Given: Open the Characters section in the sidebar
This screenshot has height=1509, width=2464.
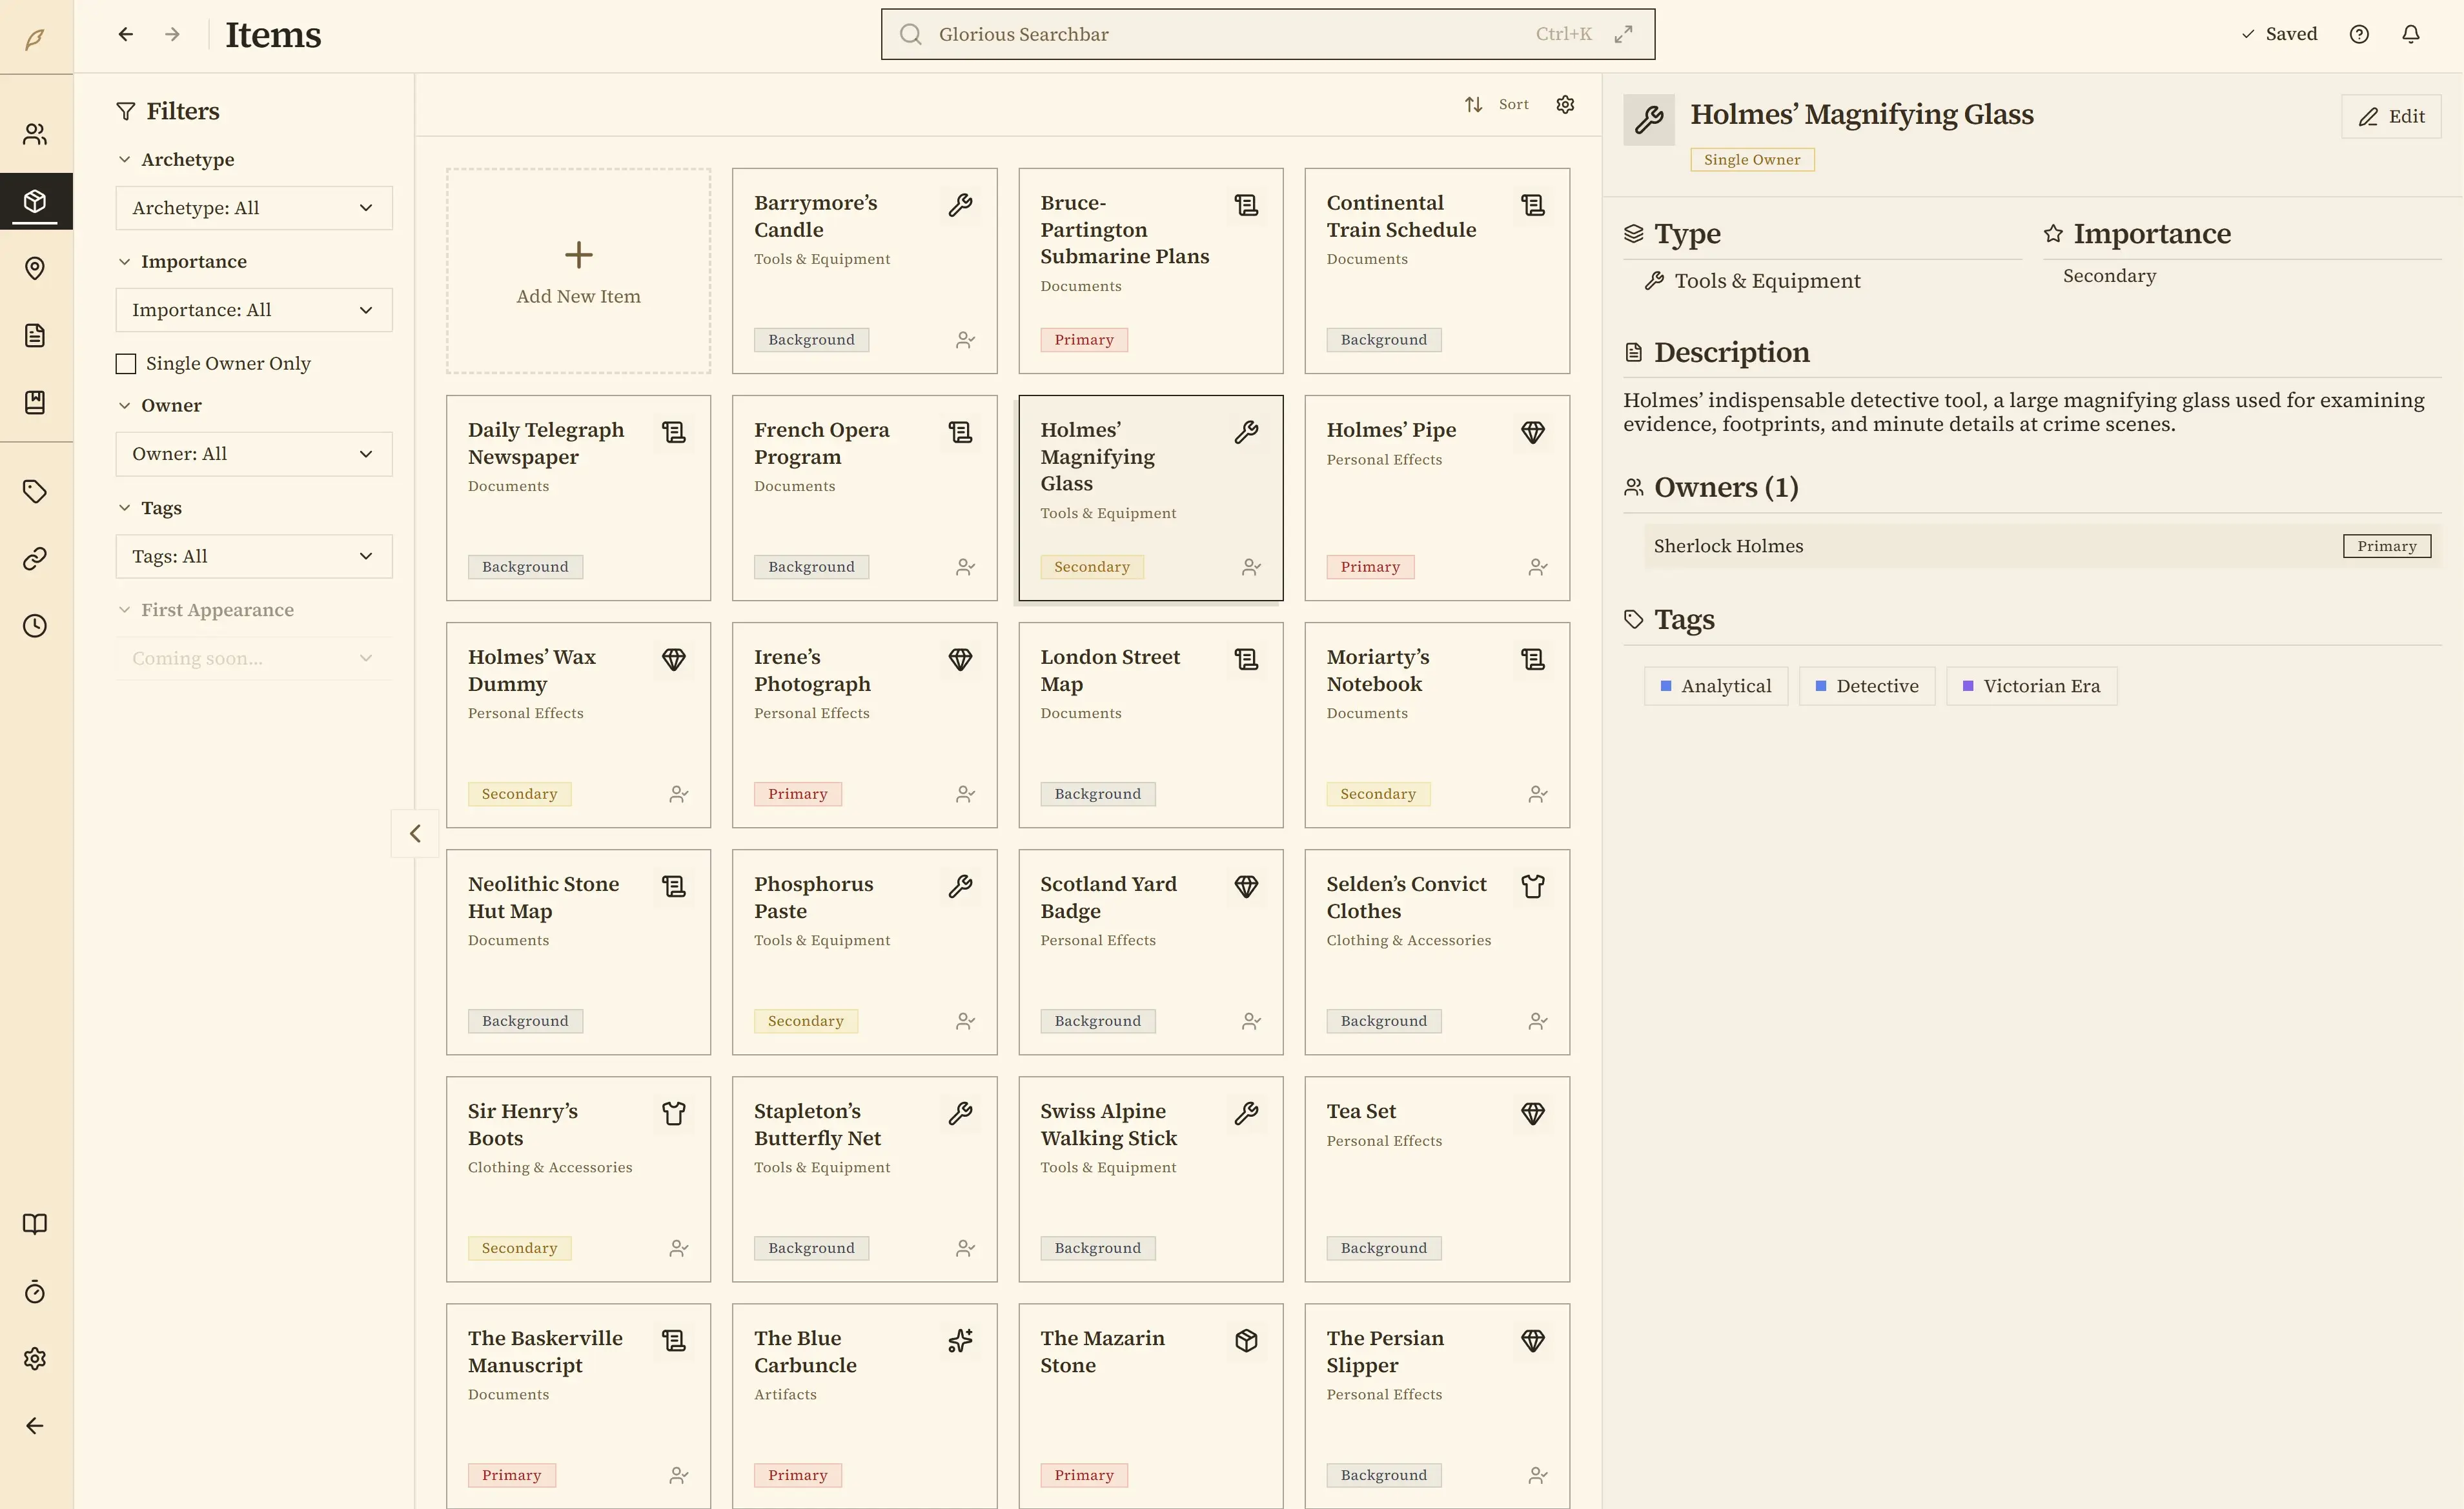Looking at the screenshot, I should tap(36, 134).
